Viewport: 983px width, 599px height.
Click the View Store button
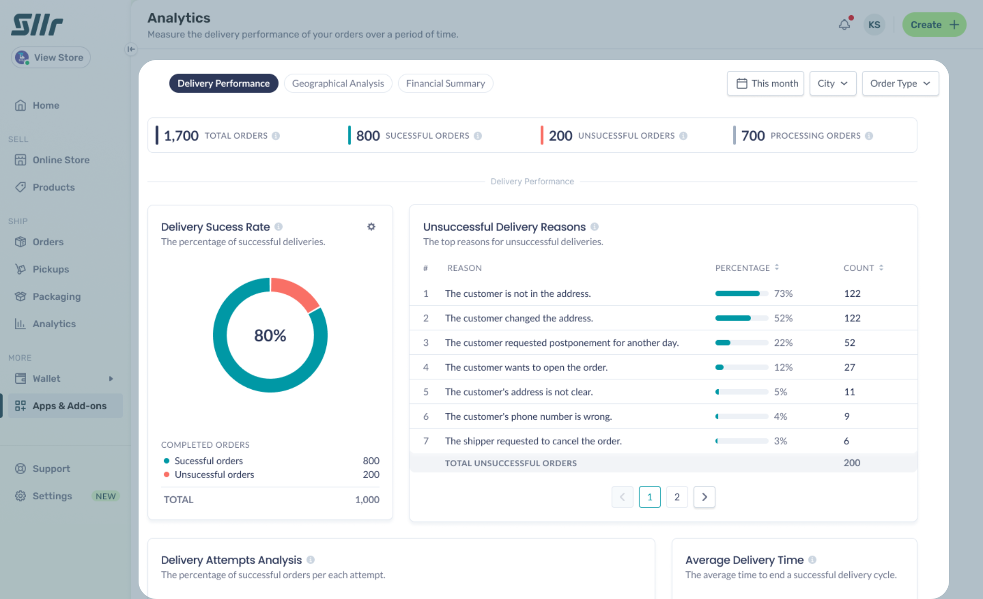51,57
